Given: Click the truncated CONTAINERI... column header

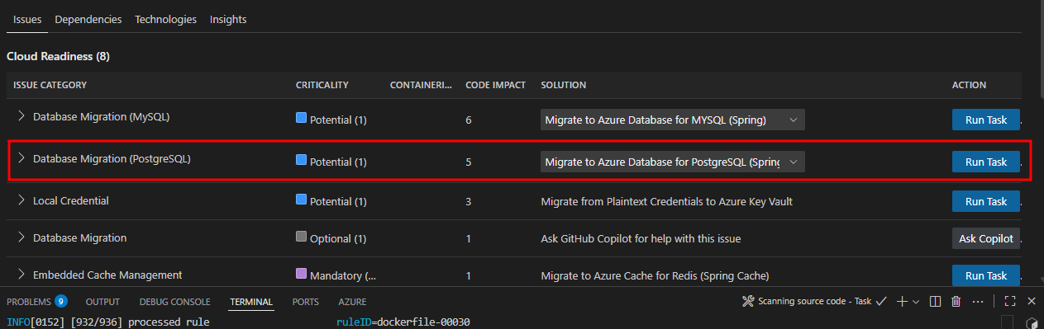Looking at the screenshot, I should [422, 85].
